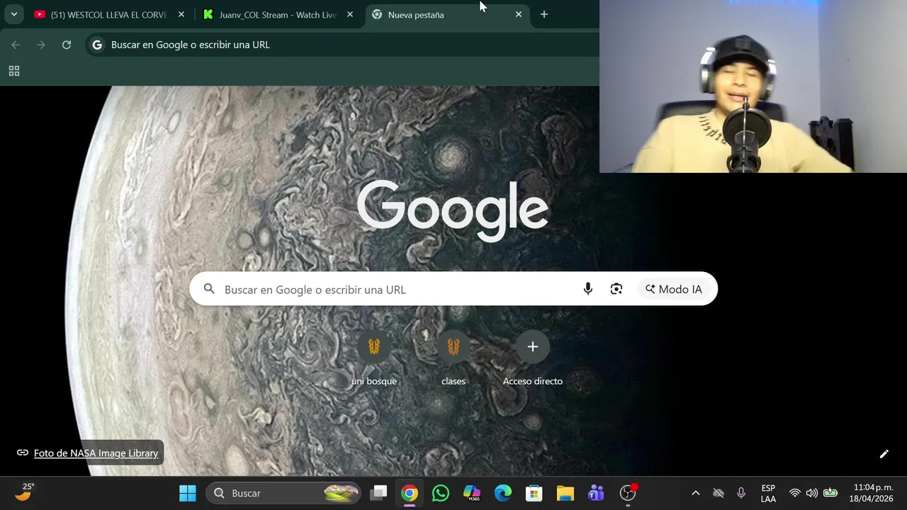Switch ESP LAA keyboard language
The width and height of the screenshot is (907, 510).
pos(768,493)
